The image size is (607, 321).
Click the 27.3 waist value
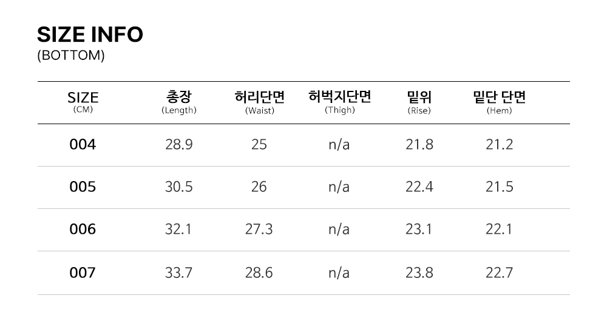point(259,230)
